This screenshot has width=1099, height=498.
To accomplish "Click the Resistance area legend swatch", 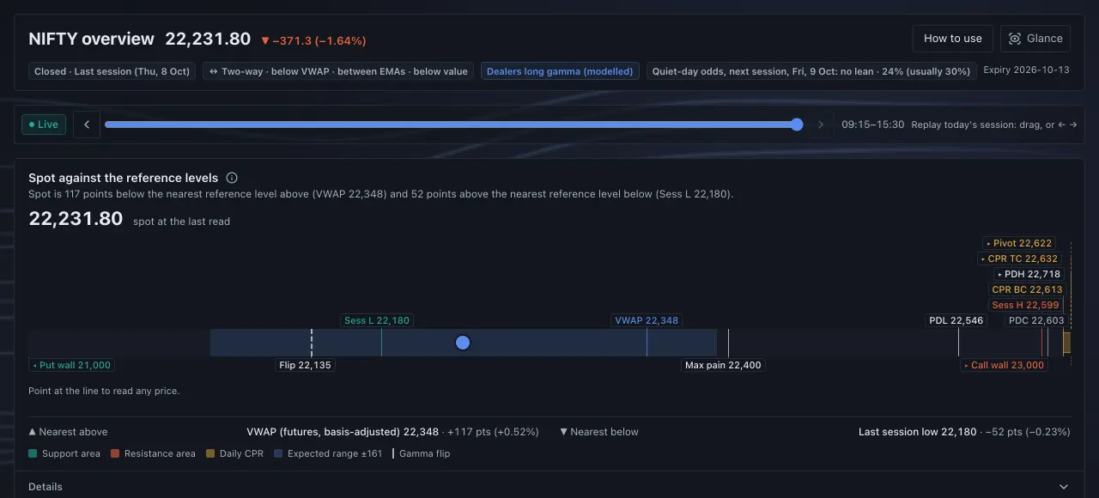I will tap(115, 453).
